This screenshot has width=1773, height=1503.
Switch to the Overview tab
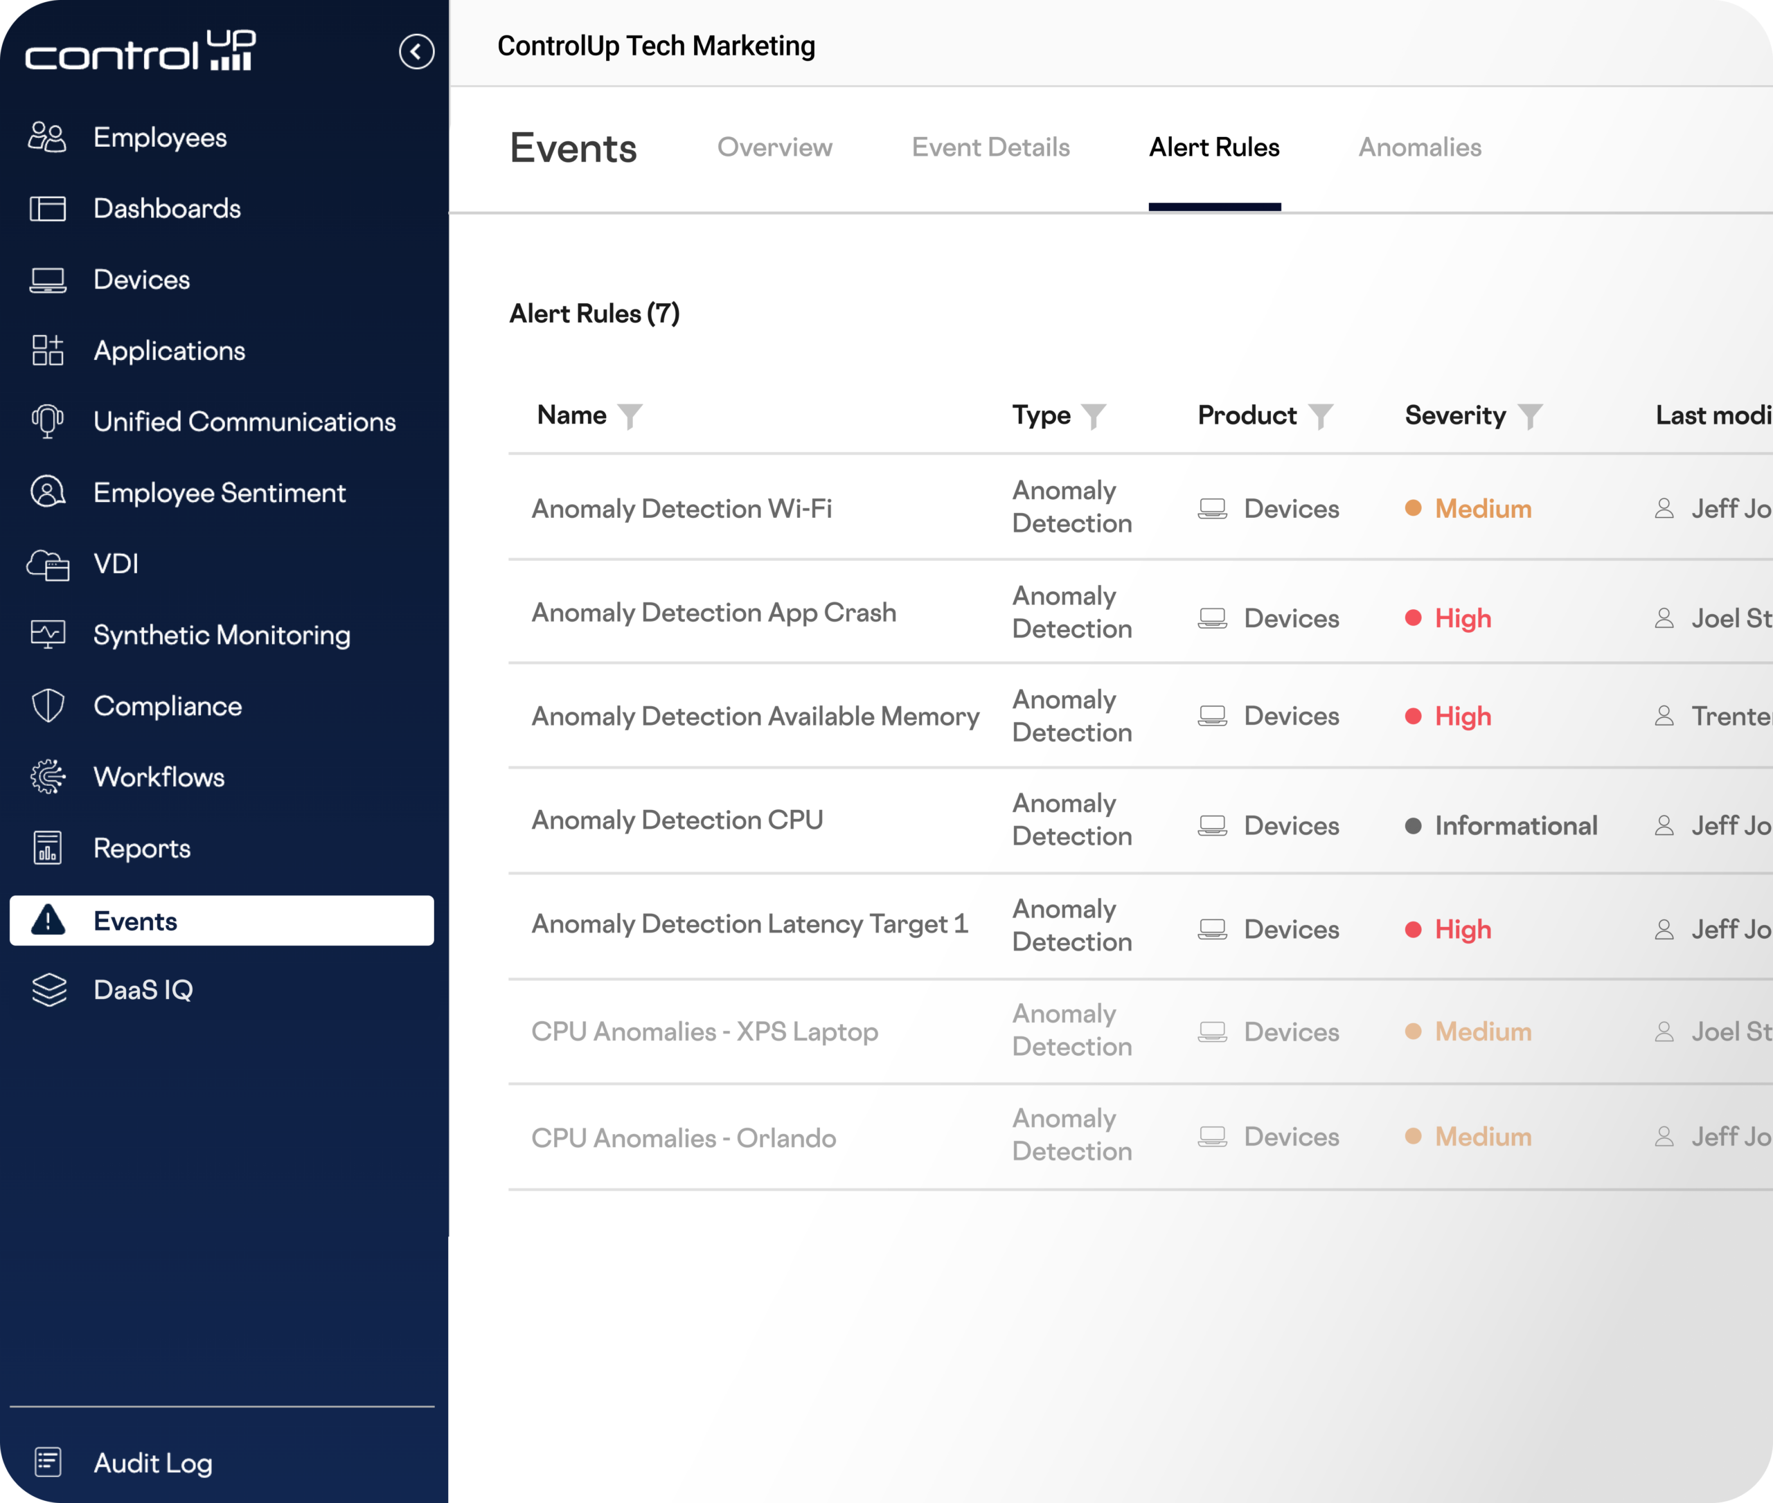tap(774, 147)
